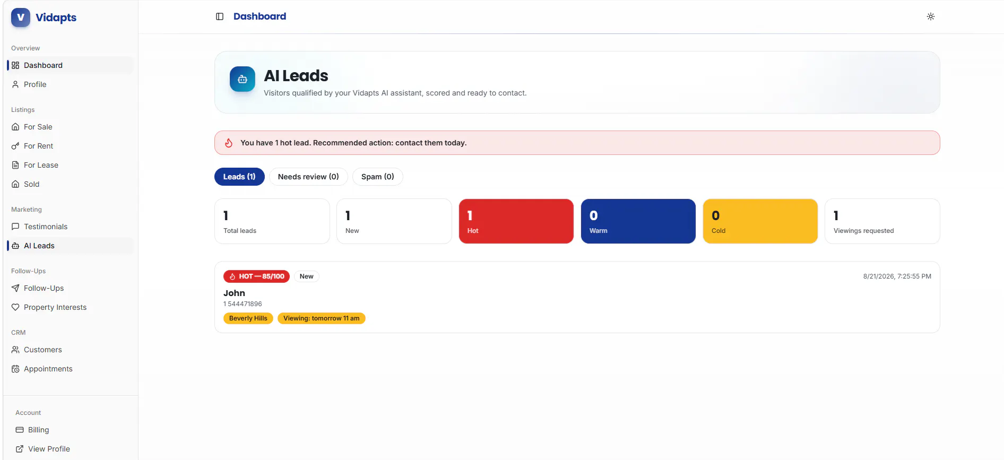Open Dashboard in the sidebar
1004x460 pixels.
[70, 65]
